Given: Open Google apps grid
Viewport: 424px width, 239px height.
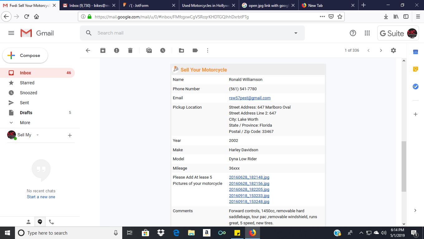Looking at the screenshot, I should (x=367, y=33).
